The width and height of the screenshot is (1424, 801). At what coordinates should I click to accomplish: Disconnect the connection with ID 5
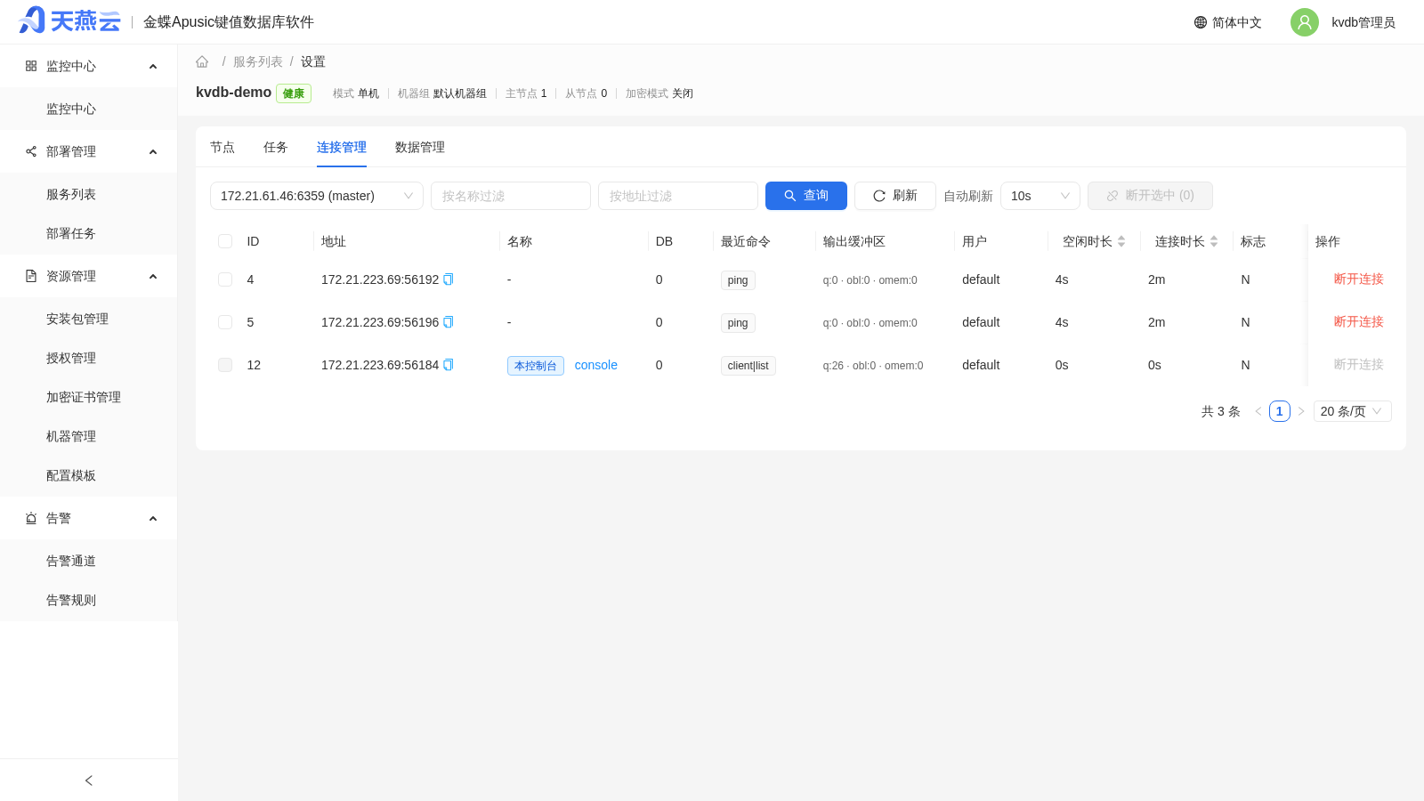[1358, 322]
